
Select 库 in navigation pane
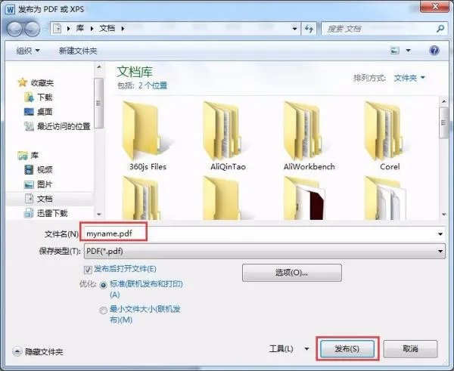[28, 156]
